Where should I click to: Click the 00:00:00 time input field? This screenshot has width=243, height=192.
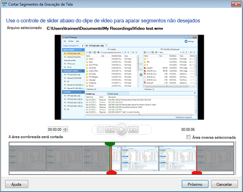pyautogui.click(x=55, y=130)
